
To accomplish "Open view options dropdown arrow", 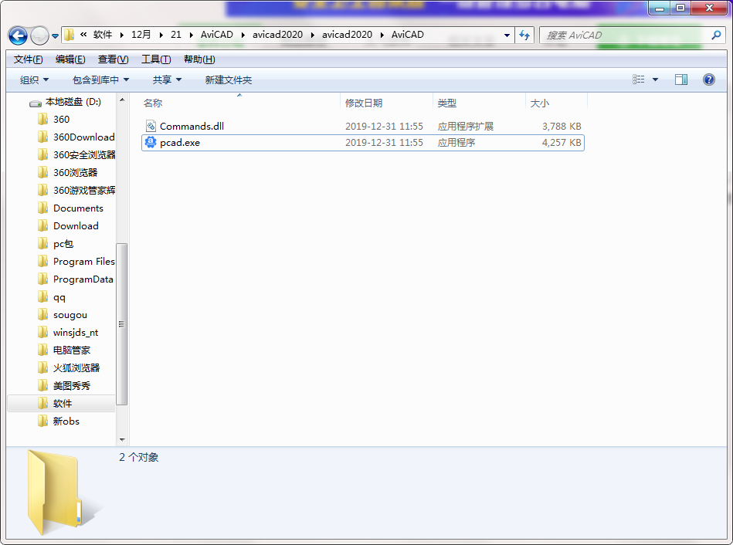I will click(x=655, y=80).
